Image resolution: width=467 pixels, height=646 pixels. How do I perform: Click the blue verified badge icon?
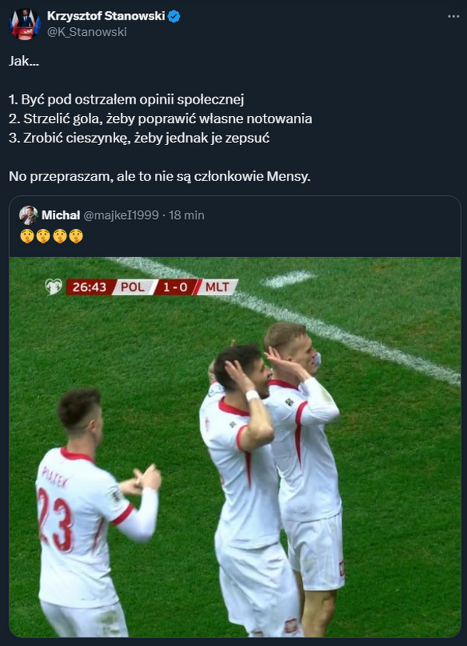(174, 16)
